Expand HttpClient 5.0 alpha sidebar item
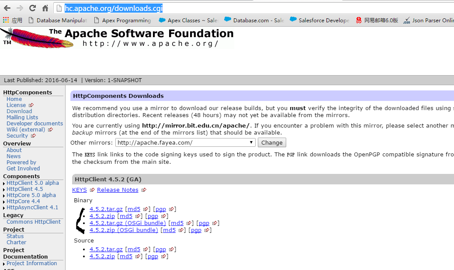454x270 pixels. tap(4, 183)
